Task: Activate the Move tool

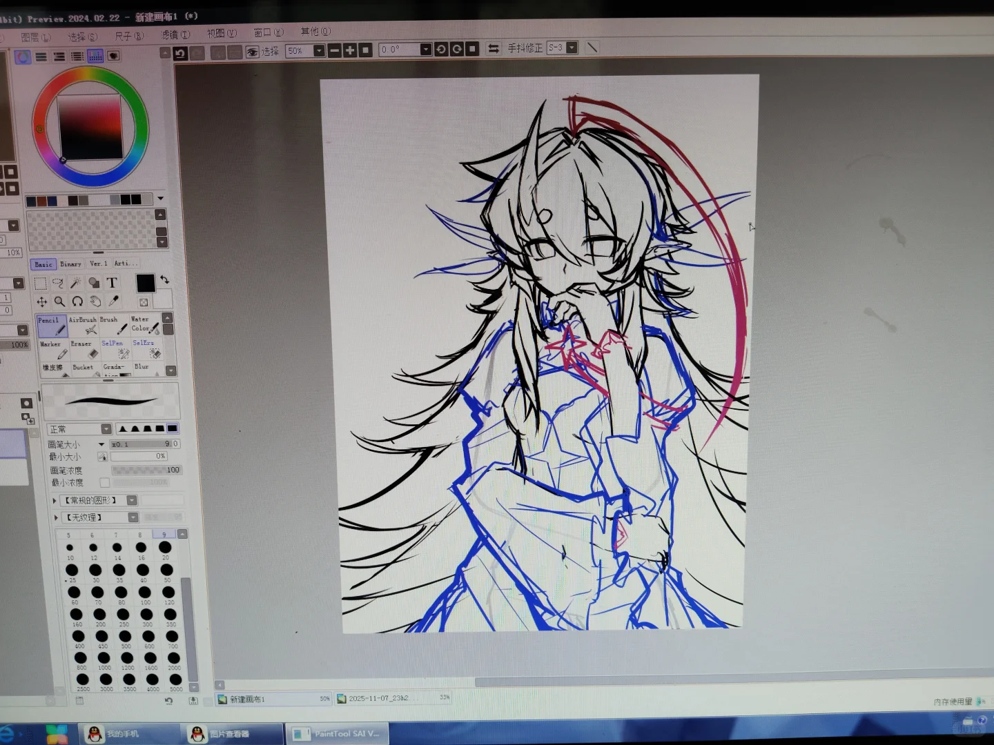Action: pyautogui.click(x=41, y=301)
